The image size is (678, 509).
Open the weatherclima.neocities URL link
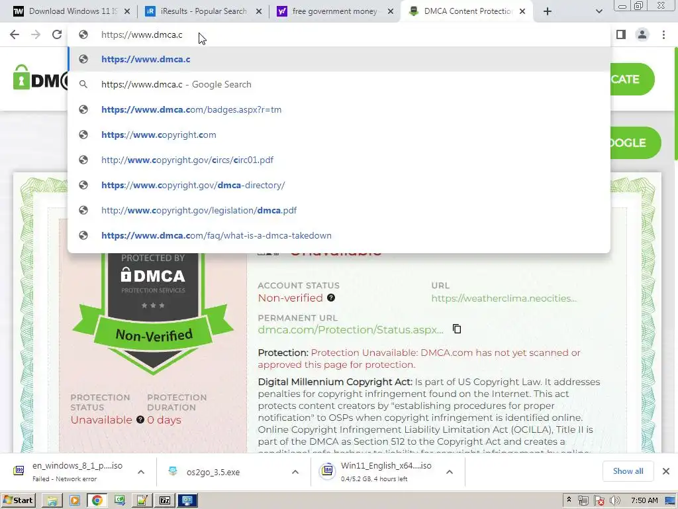point(504,298)
